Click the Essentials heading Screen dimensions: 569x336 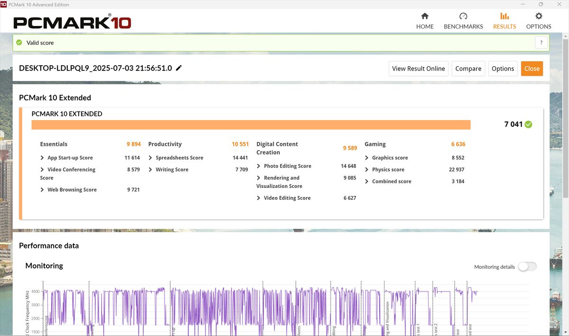click(54, 144)
